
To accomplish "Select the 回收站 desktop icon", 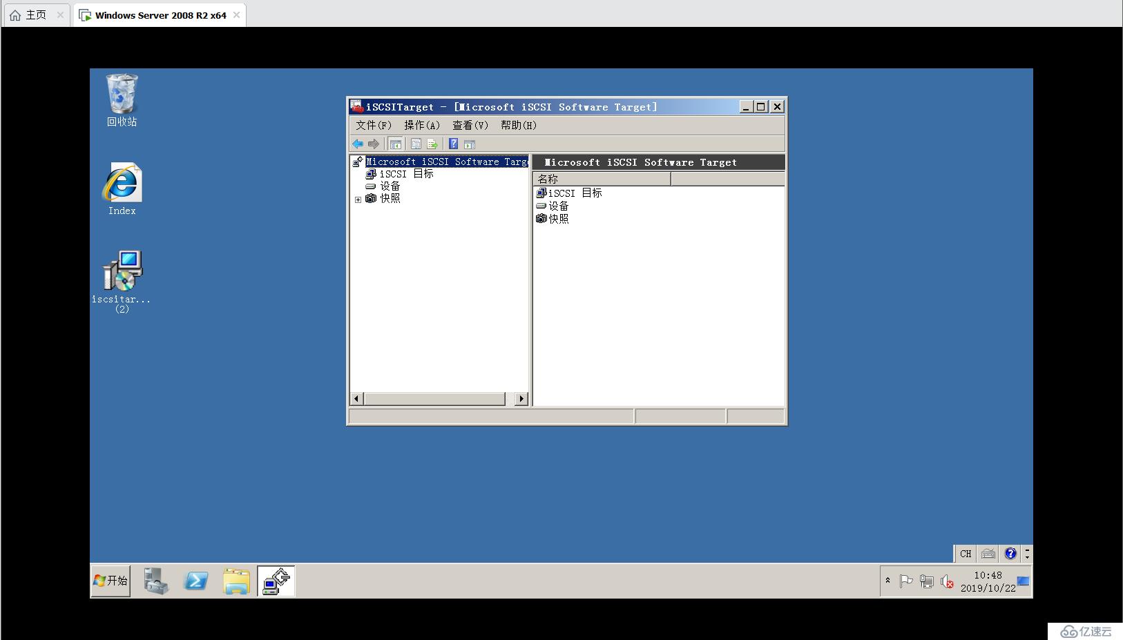I will (122, 101).
